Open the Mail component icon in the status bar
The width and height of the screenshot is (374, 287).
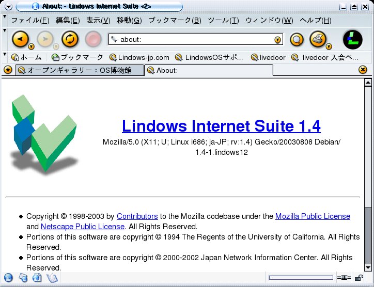click(x=23, y=278)
